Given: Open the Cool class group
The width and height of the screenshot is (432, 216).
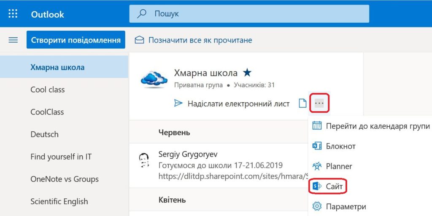Looking at the screenshot, I should [x=64, y=90].
